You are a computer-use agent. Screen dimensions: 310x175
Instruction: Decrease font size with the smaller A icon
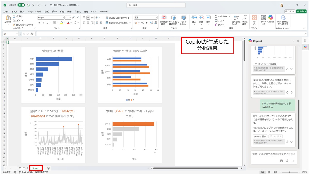click(78, 18)
